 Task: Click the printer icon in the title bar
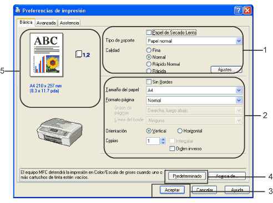tap(18, 11)
